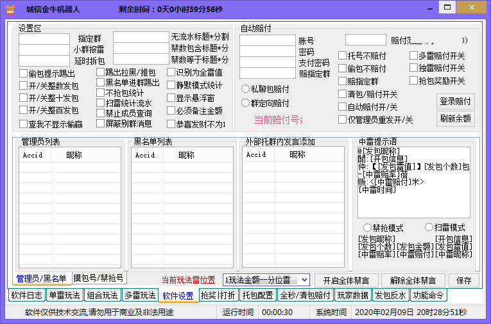Viewport: 491px width, 324px height.
Task: Click 管理员列表 Accid column header
Action: (x=35, y=156)
